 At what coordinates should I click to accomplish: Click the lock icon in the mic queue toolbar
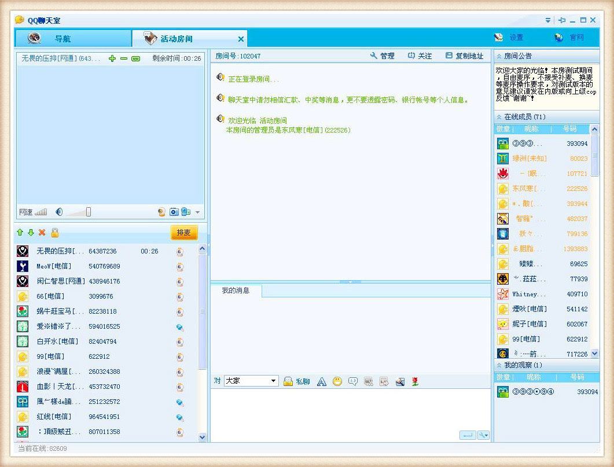click(x=54, y=232)
